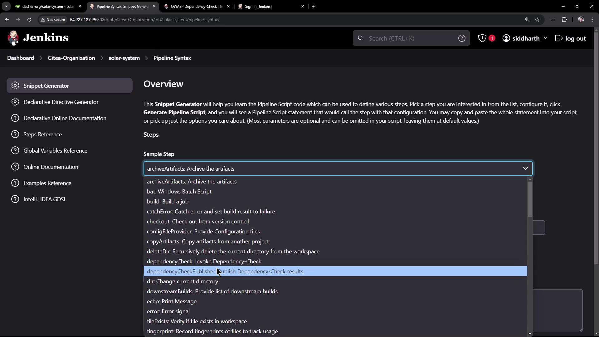Click the dropdown list scrollbar thumb
Screen dimensions: 599x337
tap(530, 199)
